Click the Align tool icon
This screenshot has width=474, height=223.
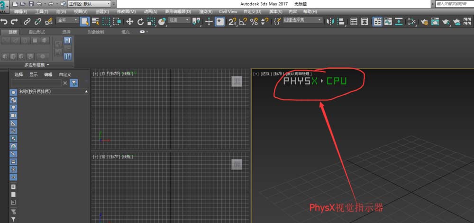click(342, 21)
